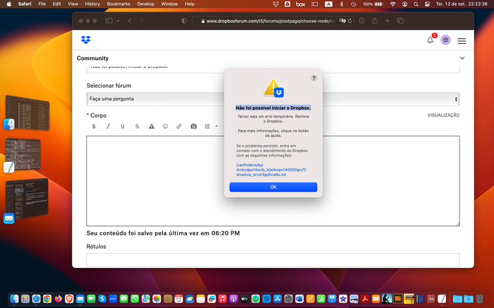Insert a photo using the camera icon
Image resolution: width=494 pixels, height=308 pixels.
pyautogui.click(x=193, y=126)
